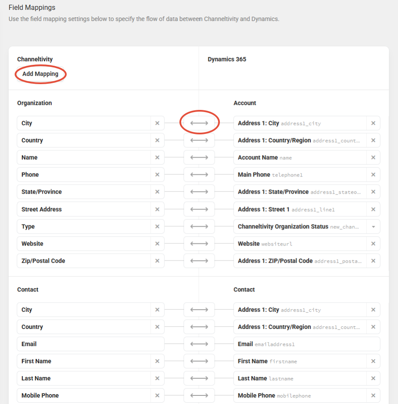This screenshot has width=398, height=404.
Task: Toggle sync direction for Organization Country
Action: [199, 140]
